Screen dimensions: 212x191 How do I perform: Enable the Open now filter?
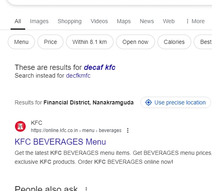pos(135,42)
